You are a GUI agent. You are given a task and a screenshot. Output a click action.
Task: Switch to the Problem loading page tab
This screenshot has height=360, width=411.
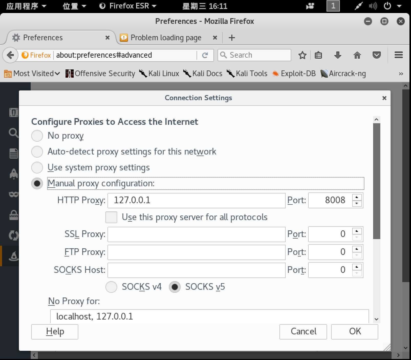tap(166, 38)
